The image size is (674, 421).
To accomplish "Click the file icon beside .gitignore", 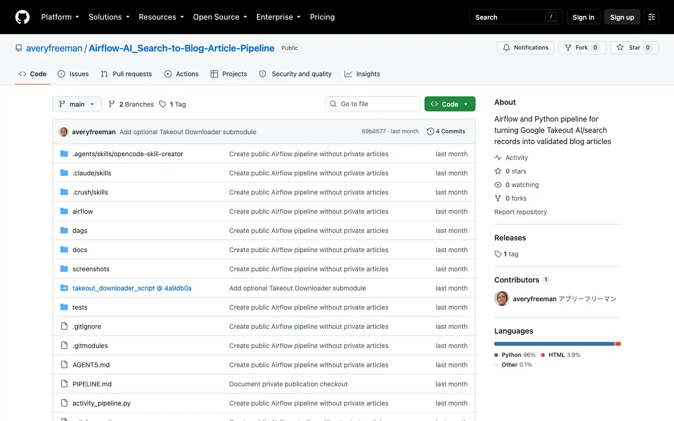I will coord(64,327).
